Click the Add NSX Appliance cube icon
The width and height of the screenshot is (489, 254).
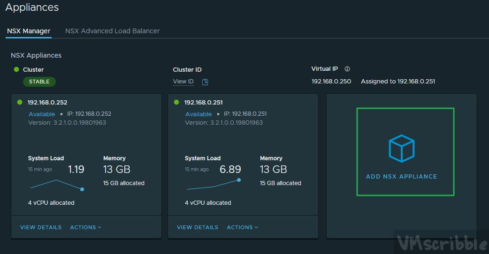coord(402,149)
